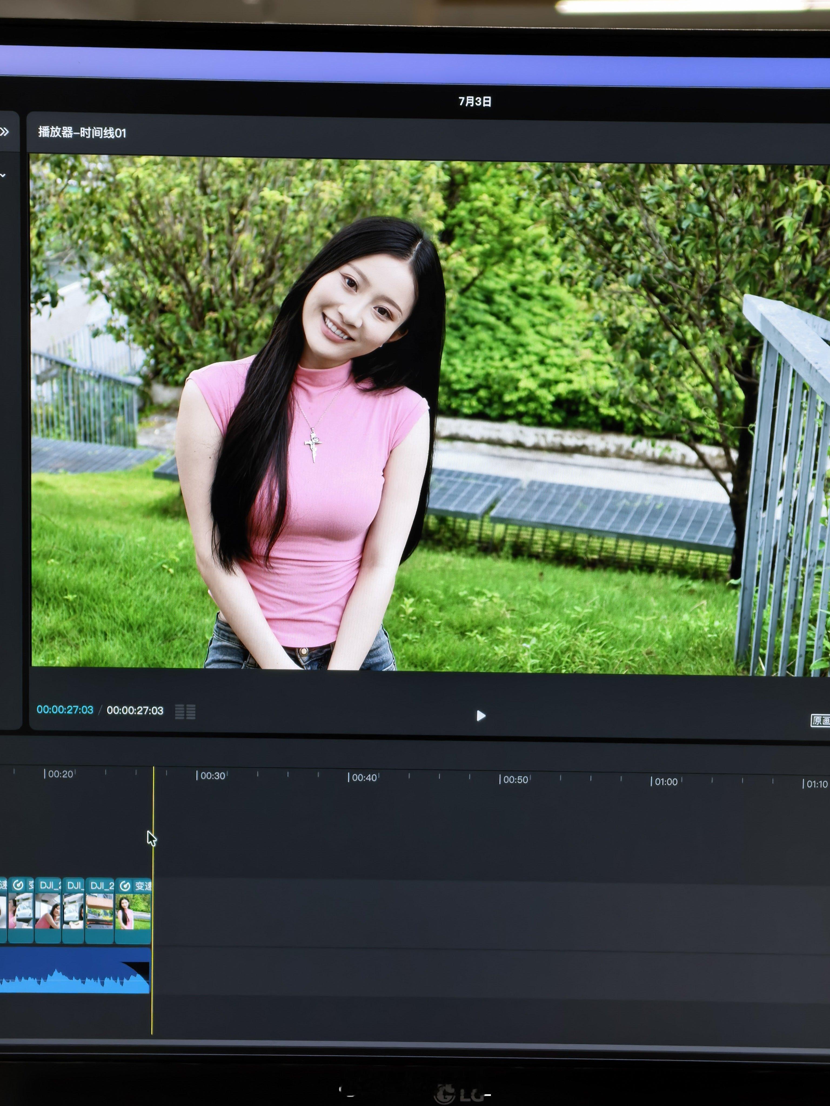This screenshot has height=1106, width=830.
Task: Jump to the 01:10 mark on timeline ruler
Action: 816,784
